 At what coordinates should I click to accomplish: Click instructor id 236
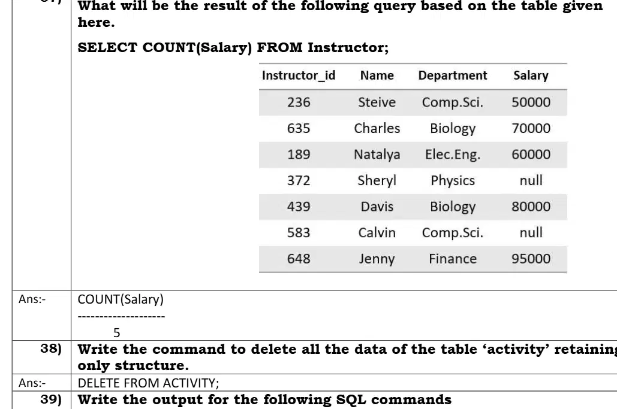[x=299, y=102]
